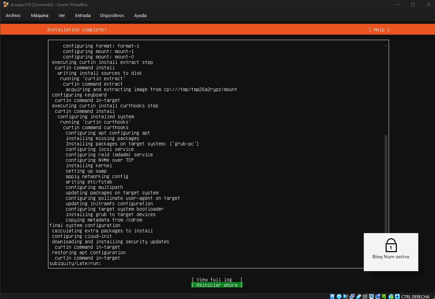Open the Ver menu
435x299 pixels.
(x=62, y=15)
